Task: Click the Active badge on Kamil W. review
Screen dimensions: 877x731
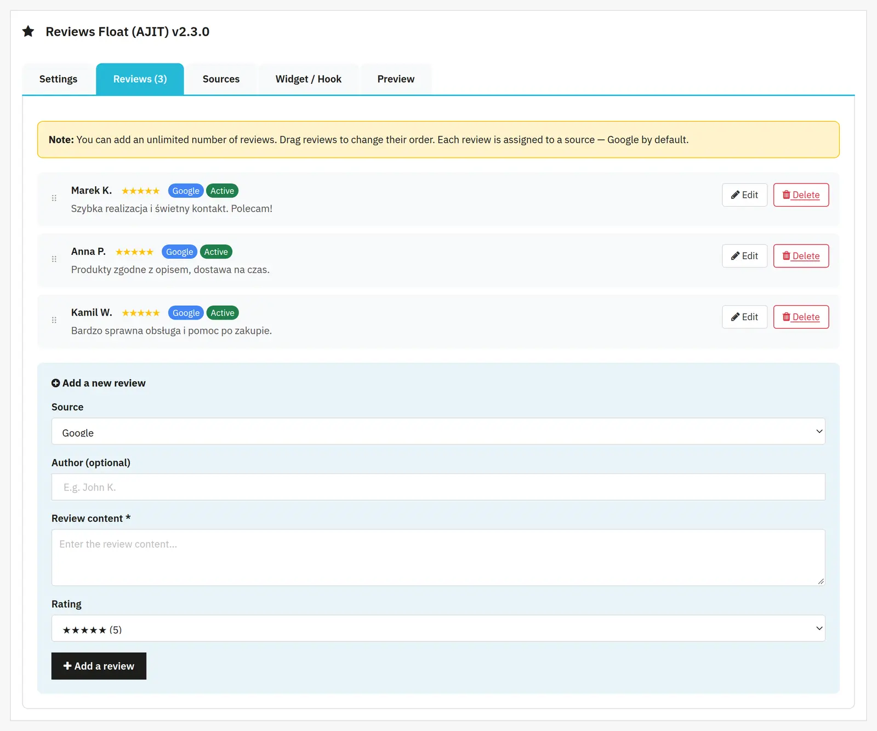Action: coord(223,313)
